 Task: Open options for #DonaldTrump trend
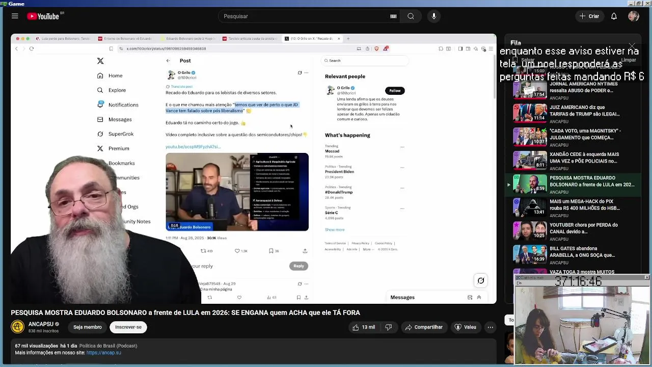[402, 188]
